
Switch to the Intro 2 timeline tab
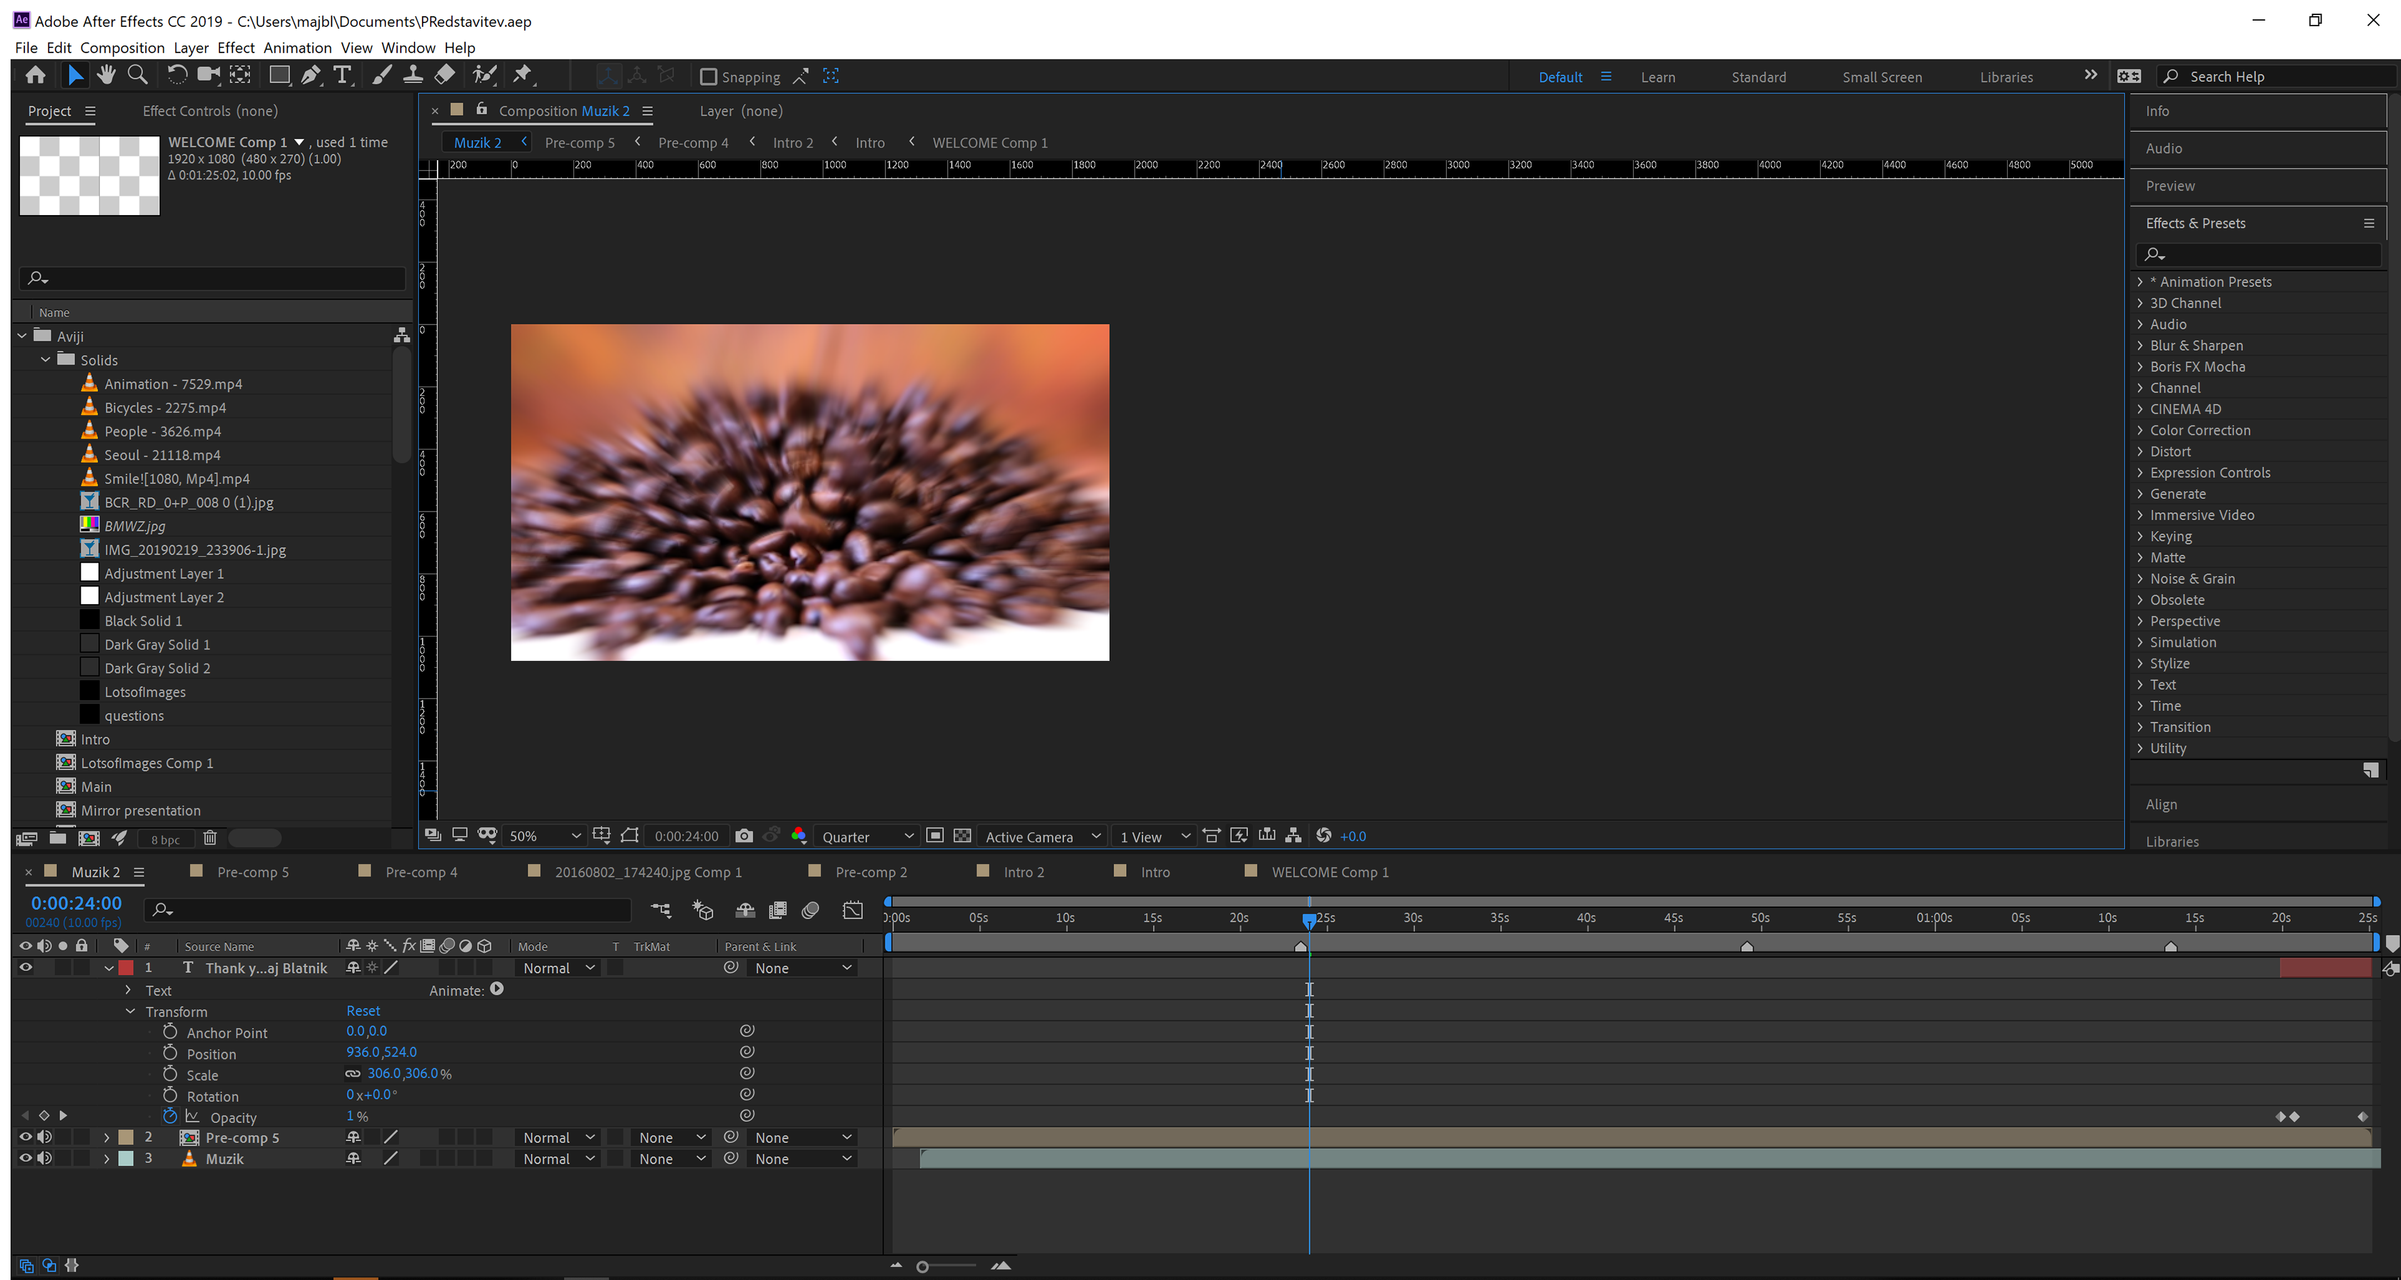tap(1024, 872)
